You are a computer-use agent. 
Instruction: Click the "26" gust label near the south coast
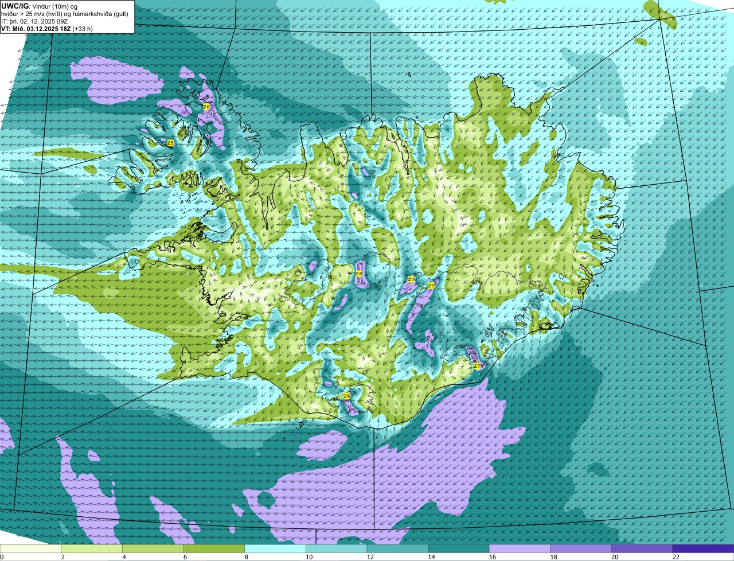347,396
